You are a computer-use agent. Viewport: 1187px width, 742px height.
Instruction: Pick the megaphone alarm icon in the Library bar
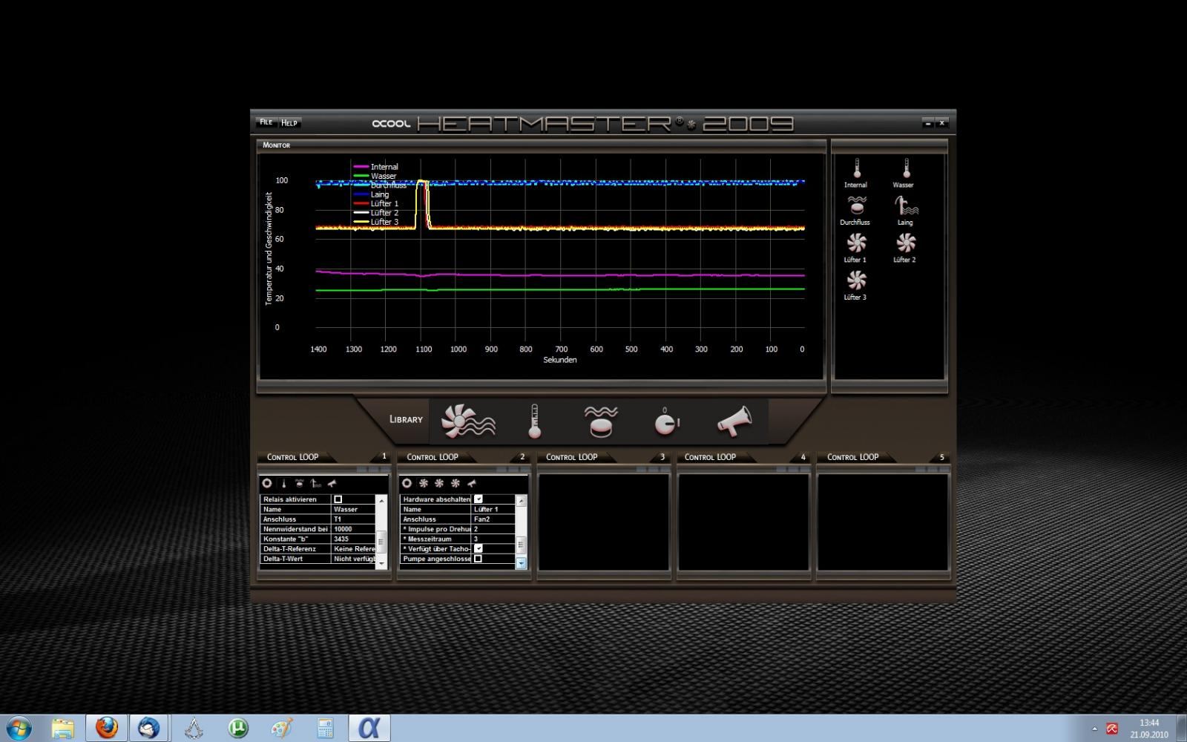pos(734,421)
